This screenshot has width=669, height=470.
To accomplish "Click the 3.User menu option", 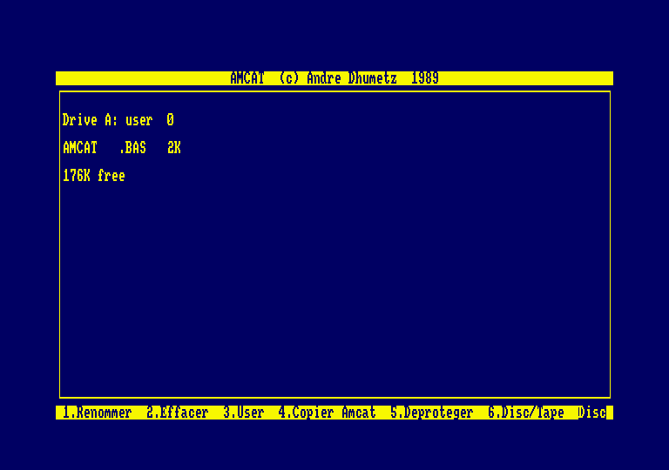I will point(243,413).
